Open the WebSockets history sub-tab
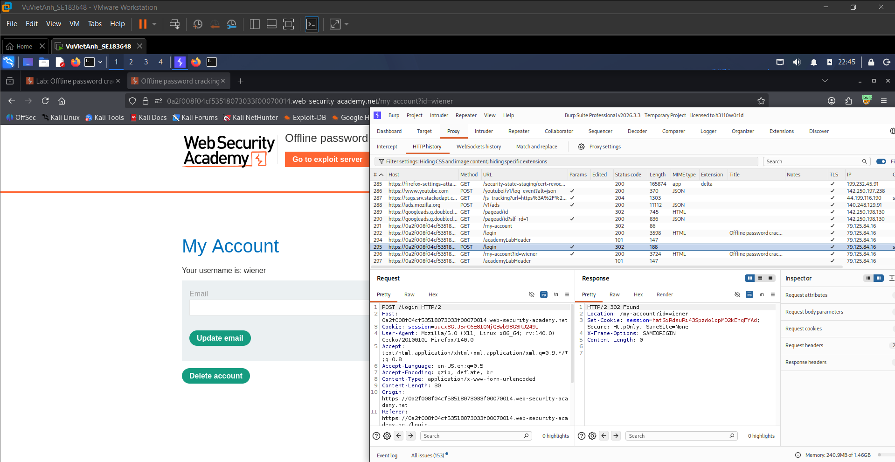The height and width of the screenshot is (462, 895). [479, 147]
